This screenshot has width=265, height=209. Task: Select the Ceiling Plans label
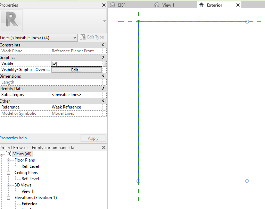point(26,173)
